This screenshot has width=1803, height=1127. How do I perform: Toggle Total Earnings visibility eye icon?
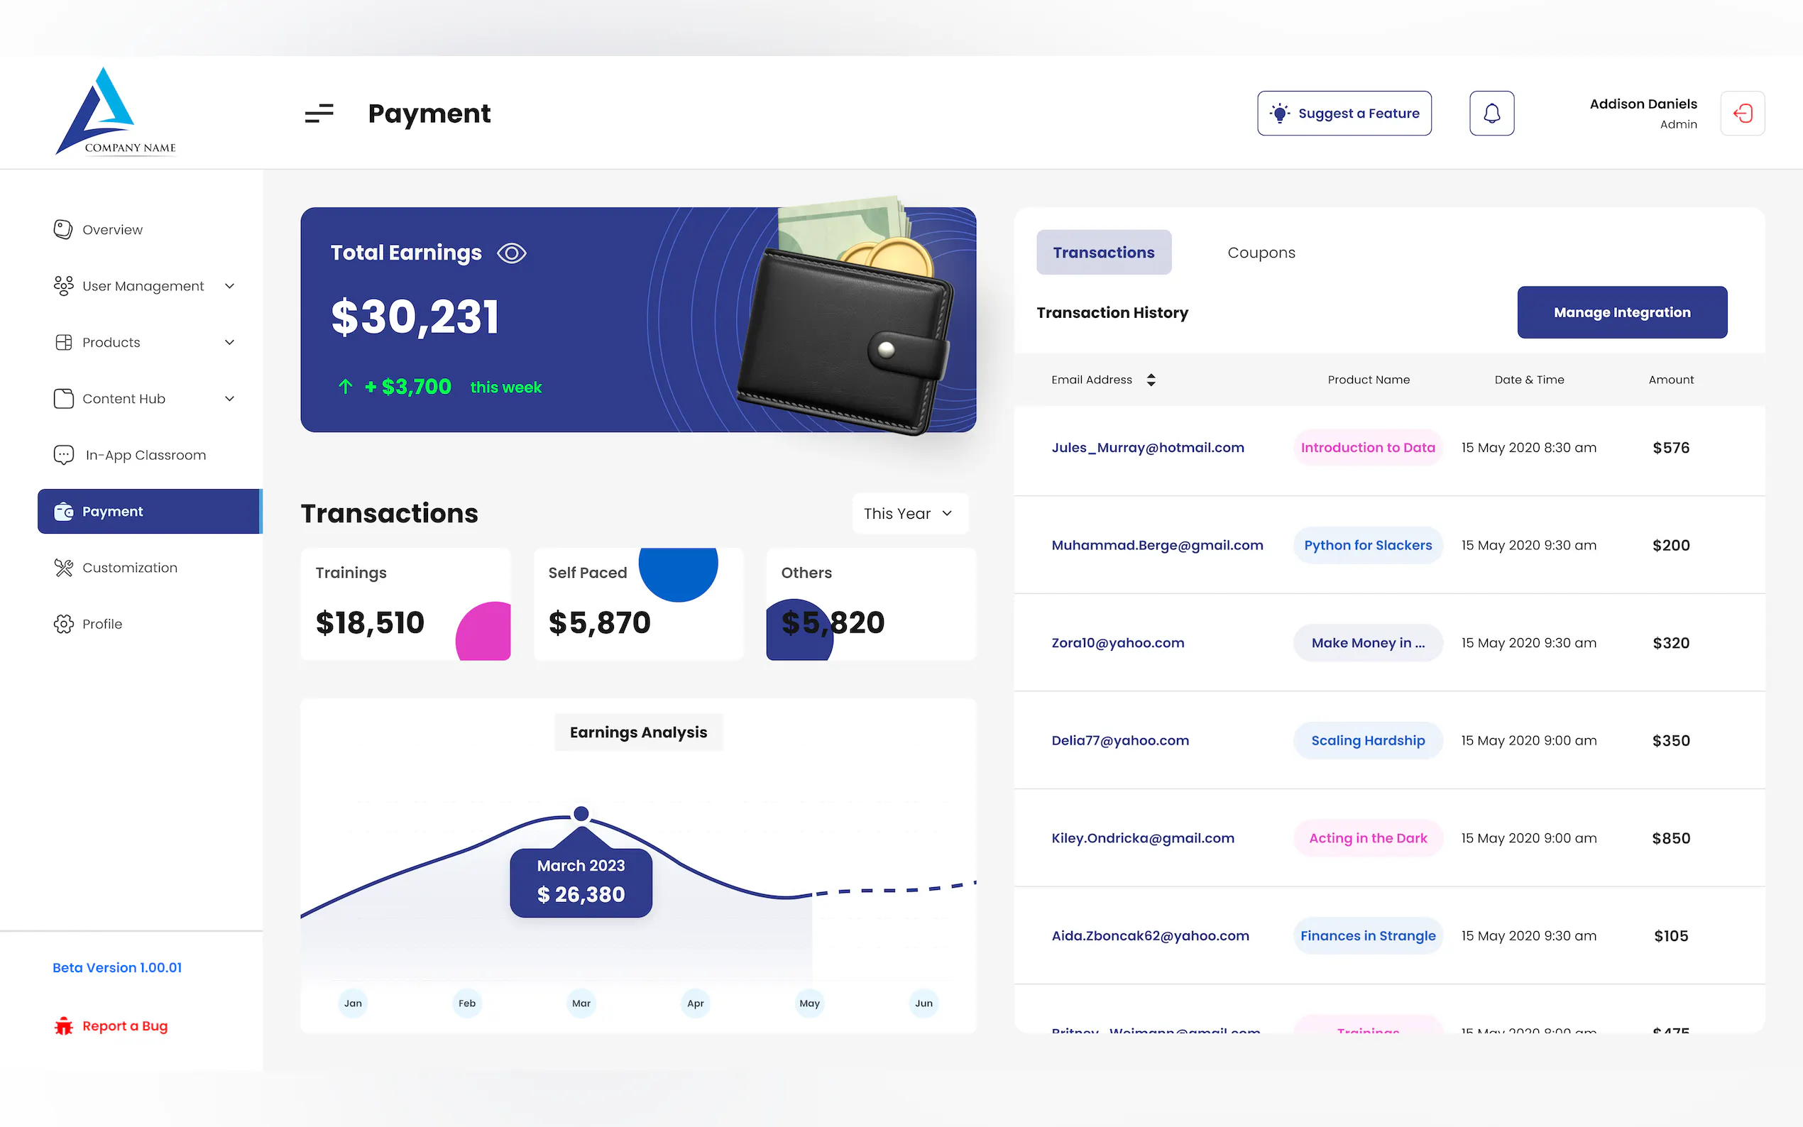point(511,253)
